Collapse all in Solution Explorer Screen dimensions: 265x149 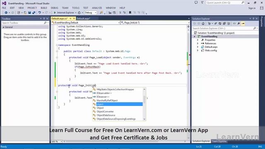(224, 24)
